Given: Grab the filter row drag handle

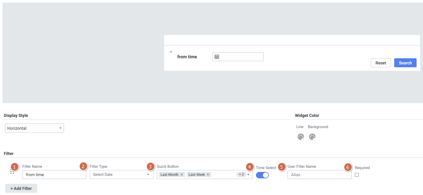Looking at the screenshot, I should (x=12, y=172).
